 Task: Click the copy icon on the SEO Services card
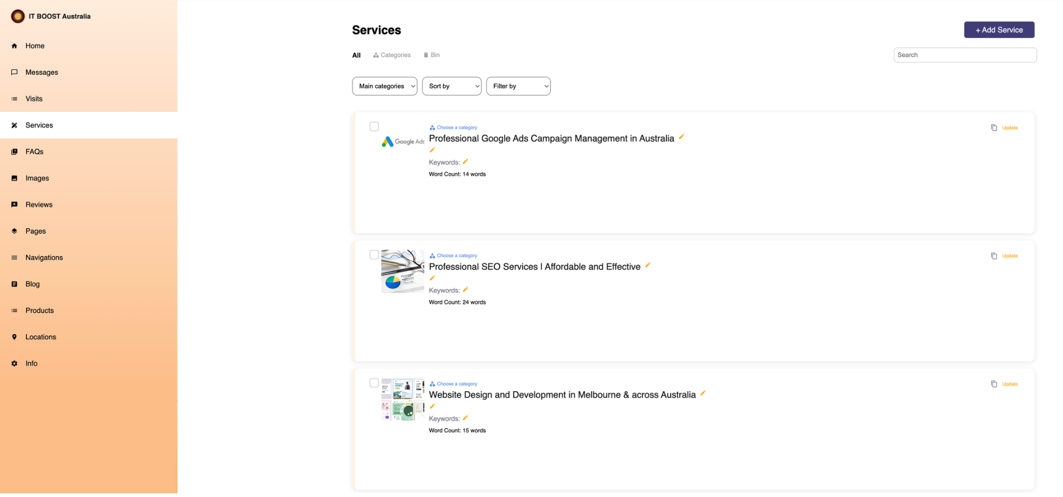coord(994,256)
